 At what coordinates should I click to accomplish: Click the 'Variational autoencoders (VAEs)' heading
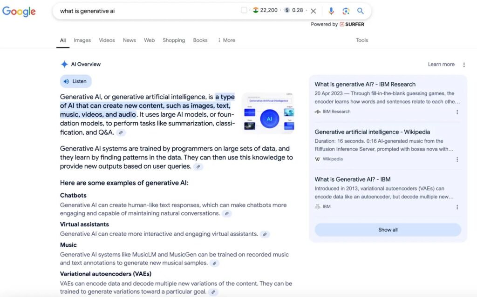(106, 274)
